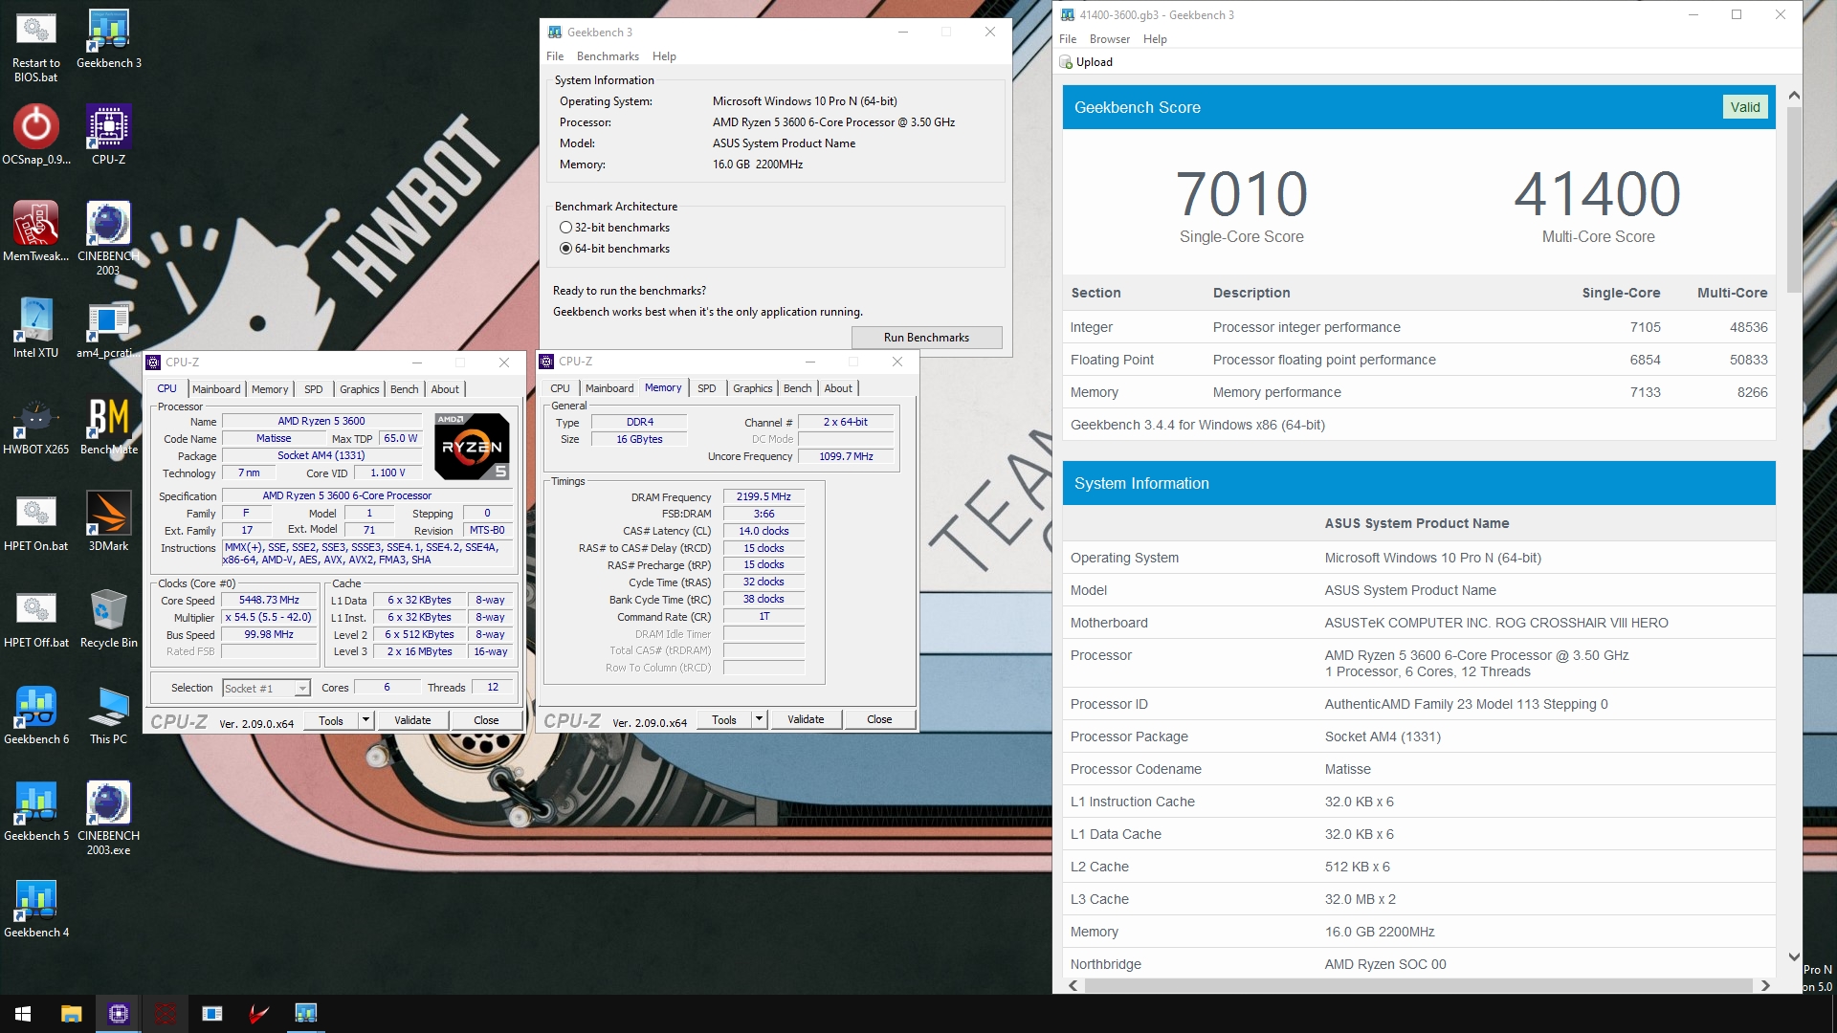Image resolution: width=1837 pixels, height=1033 pixels.
Task: Switch to Geekbench in the taskbar
Action: [x=306, y=1014]
